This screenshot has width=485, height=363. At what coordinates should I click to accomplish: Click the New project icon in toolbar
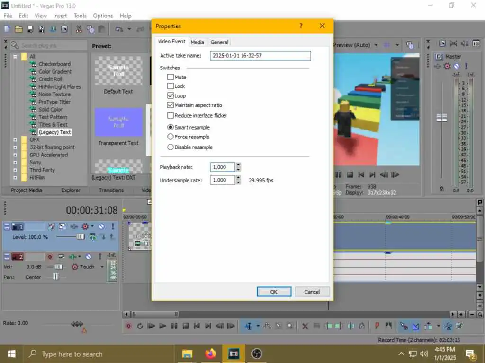tap(7, 29)
